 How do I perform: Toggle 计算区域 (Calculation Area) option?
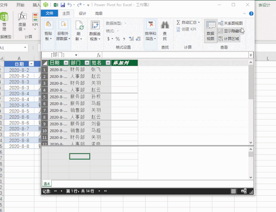click(x=229, y=39)
